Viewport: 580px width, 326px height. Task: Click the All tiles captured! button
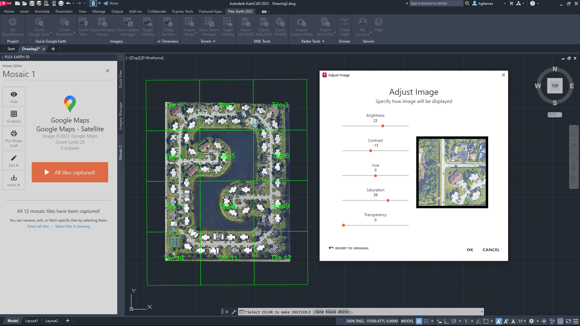(x=70, y=172)
